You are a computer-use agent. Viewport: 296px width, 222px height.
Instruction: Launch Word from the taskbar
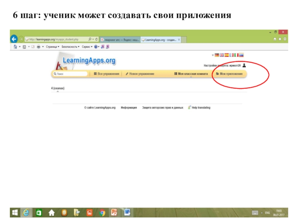pyautogui.click(x=127, y=212)
